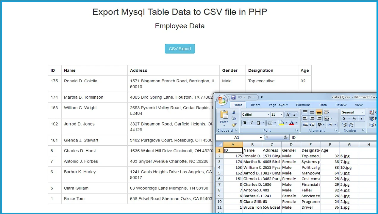
Task: Open the Office button menu
Action: click(222, 100)
